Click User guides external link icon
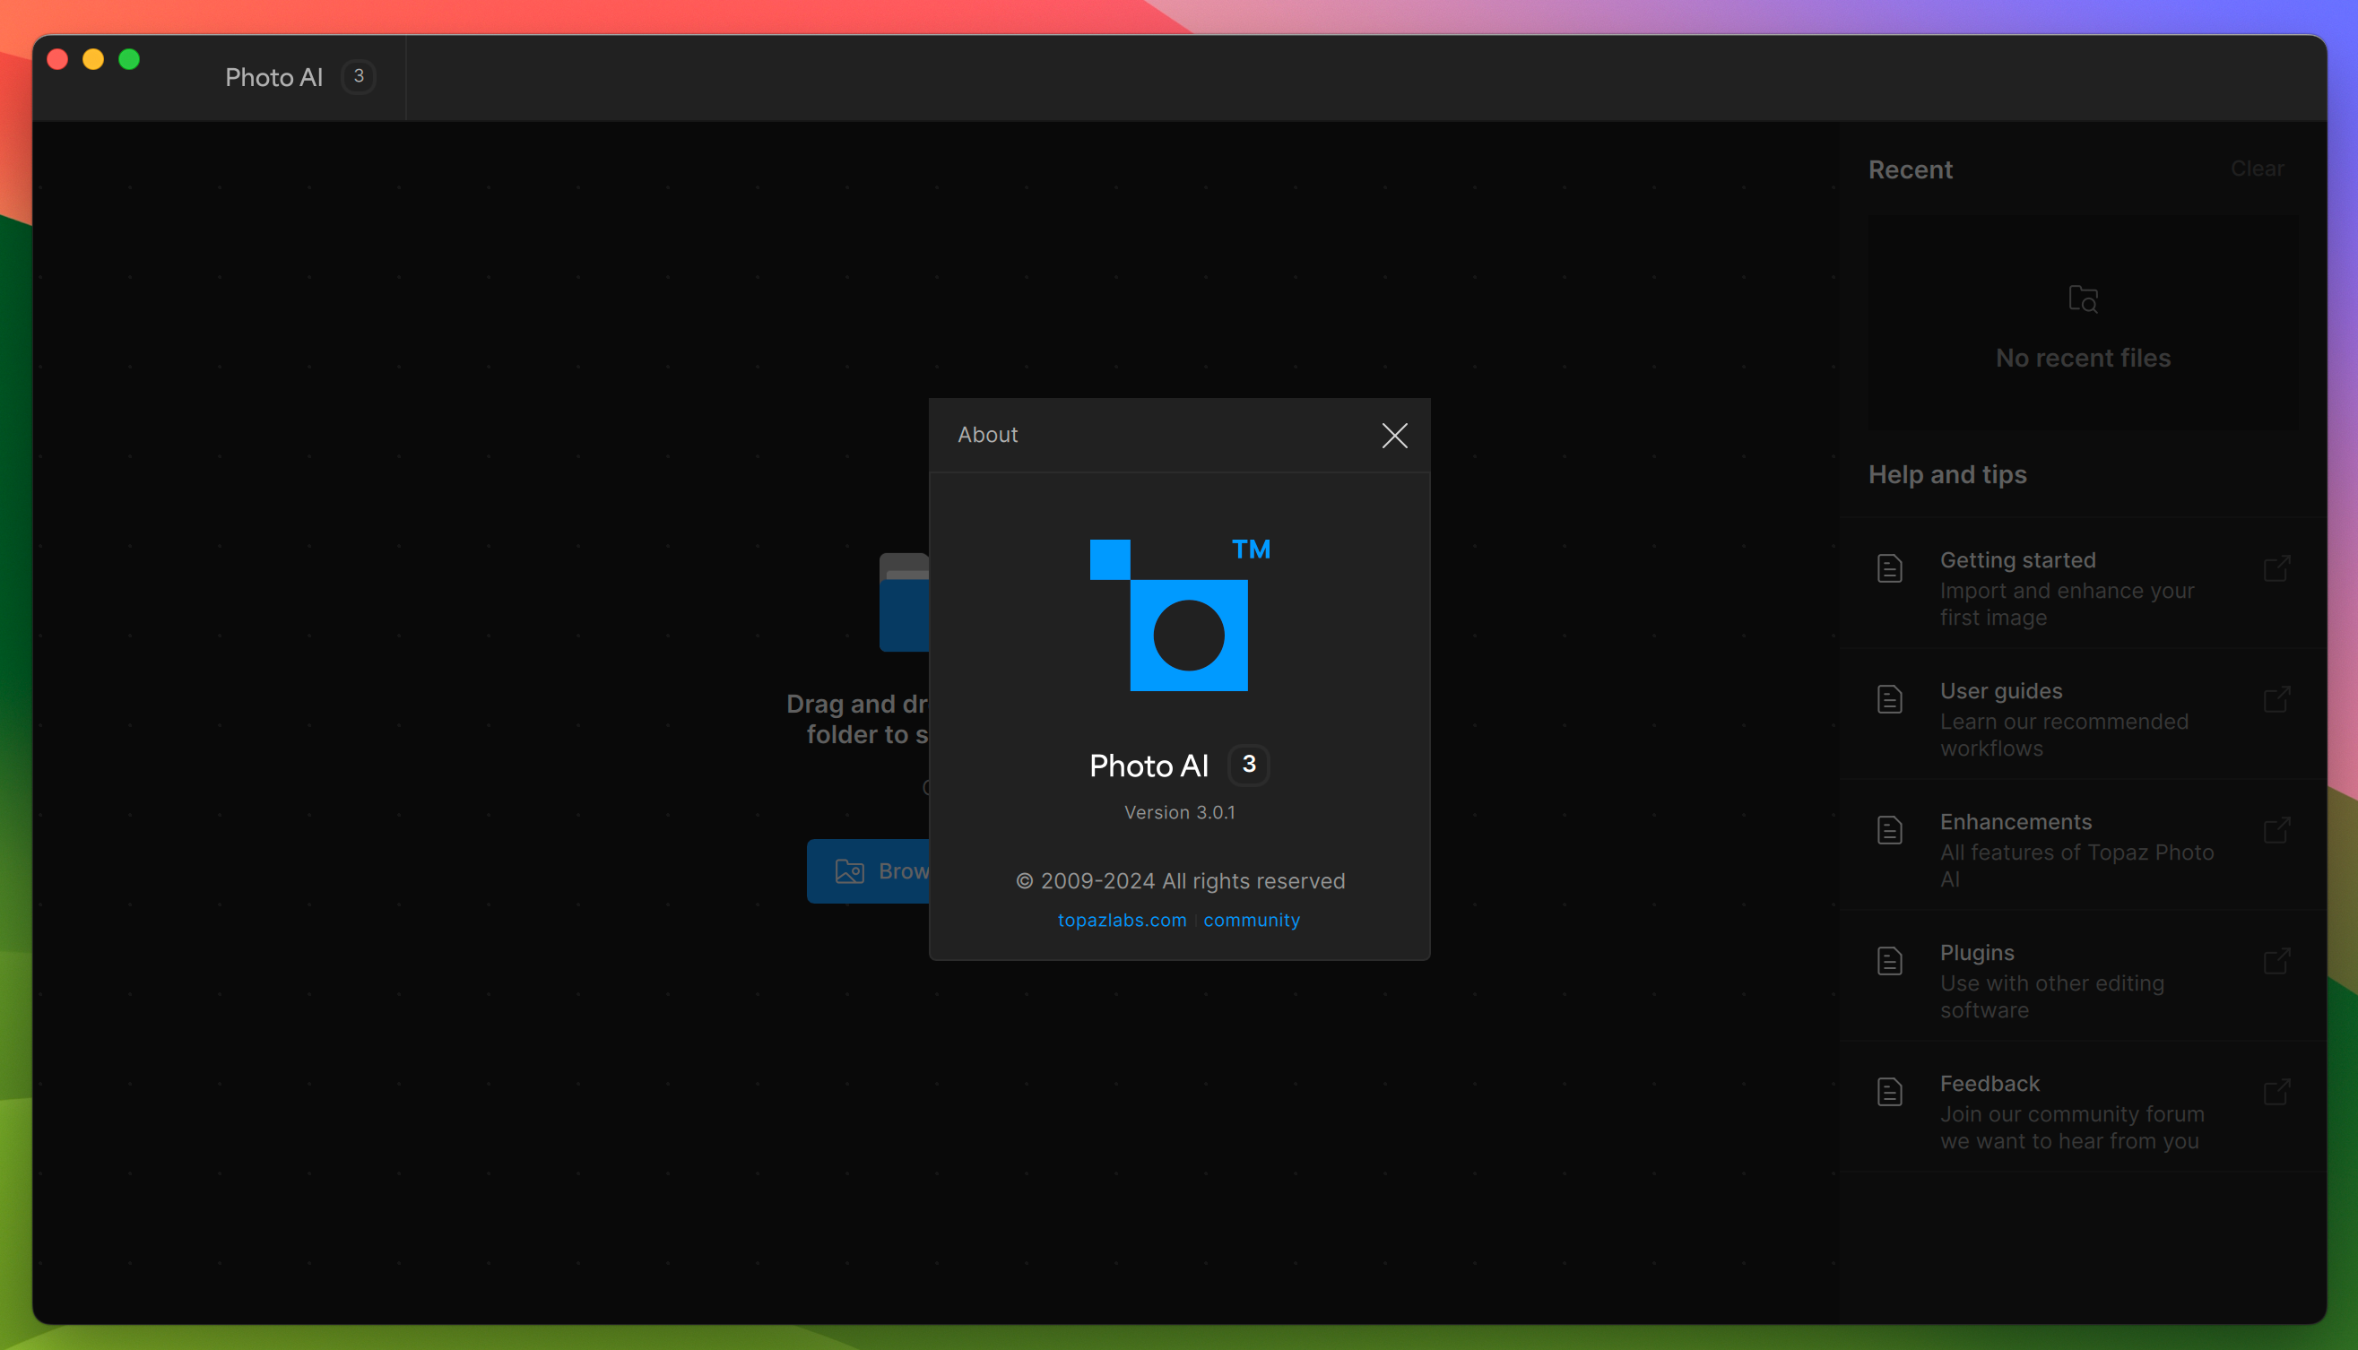The width and height of the screenshot is (2358, 1350). [2276, 699]
